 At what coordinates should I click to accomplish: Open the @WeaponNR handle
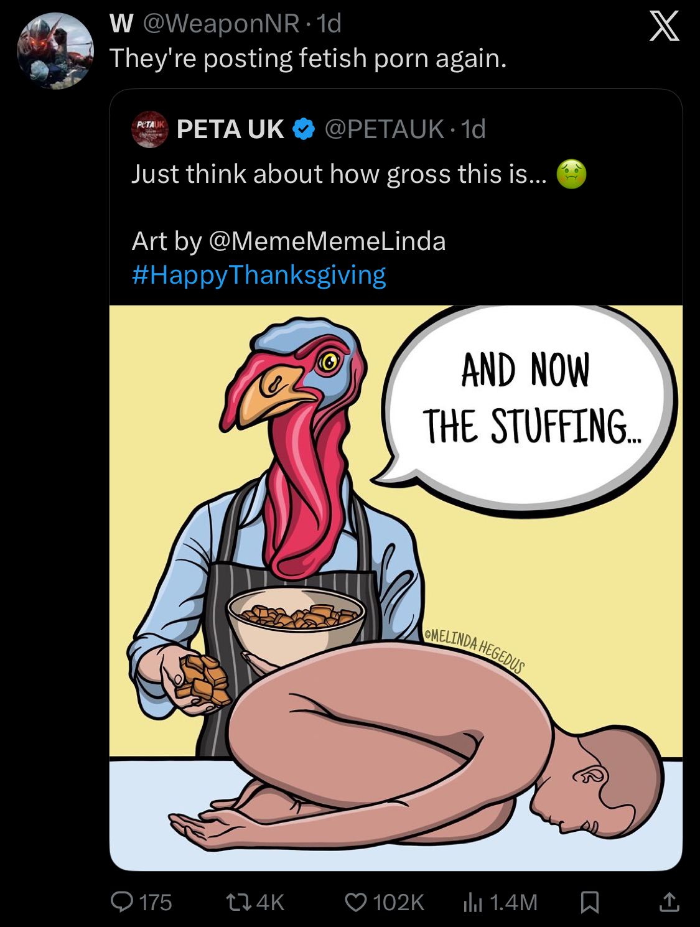click(x=222, y=24)
